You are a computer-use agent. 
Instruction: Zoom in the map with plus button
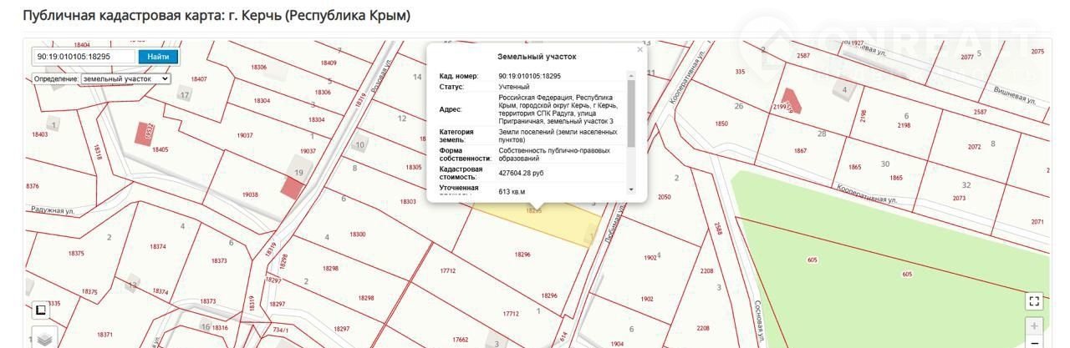(1034, 326)
